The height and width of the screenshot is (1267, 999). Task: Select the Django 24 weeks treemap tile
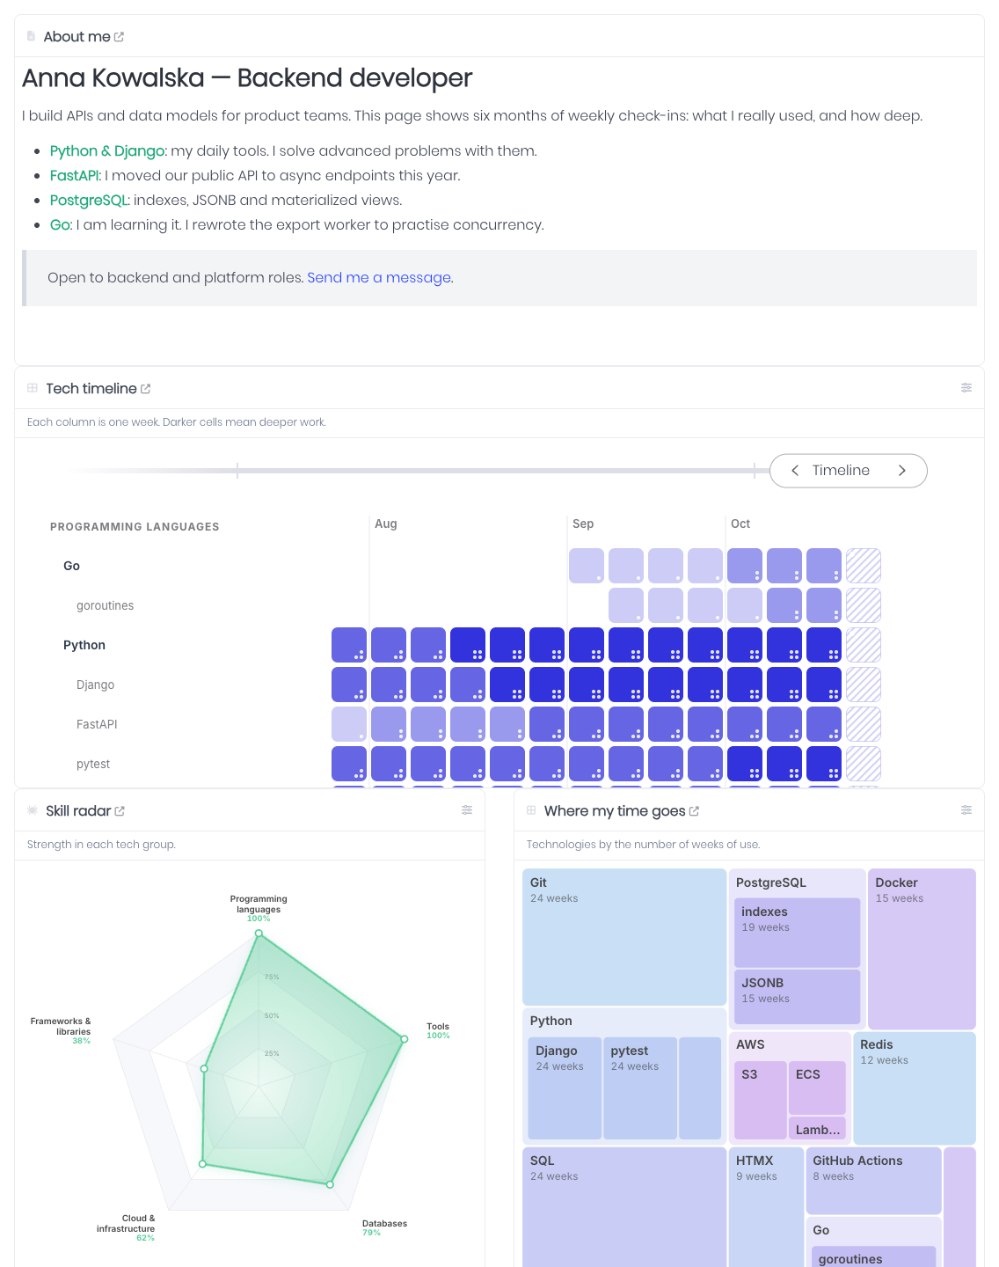point(565,1088)
